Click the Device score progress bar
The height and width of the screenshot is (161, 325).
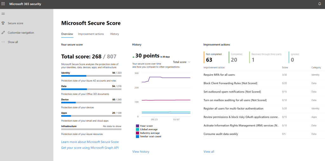91,103
